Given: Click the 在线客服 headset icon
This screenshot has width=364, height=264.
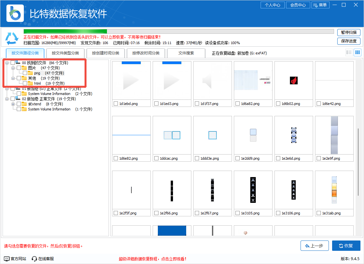Looking at the screenshot, I should [34, 259].
